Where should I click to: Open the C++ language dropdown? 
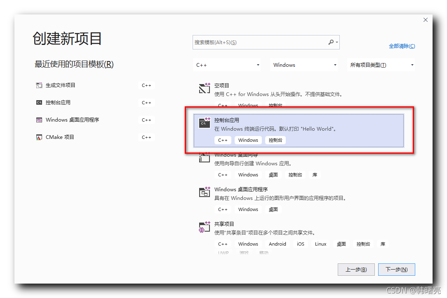point(227,65)
